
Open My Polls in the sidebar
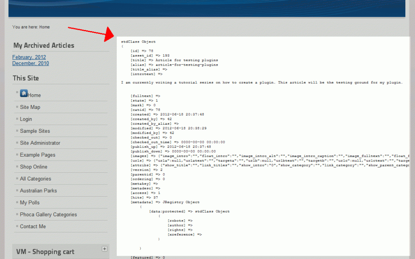(30, 203)
